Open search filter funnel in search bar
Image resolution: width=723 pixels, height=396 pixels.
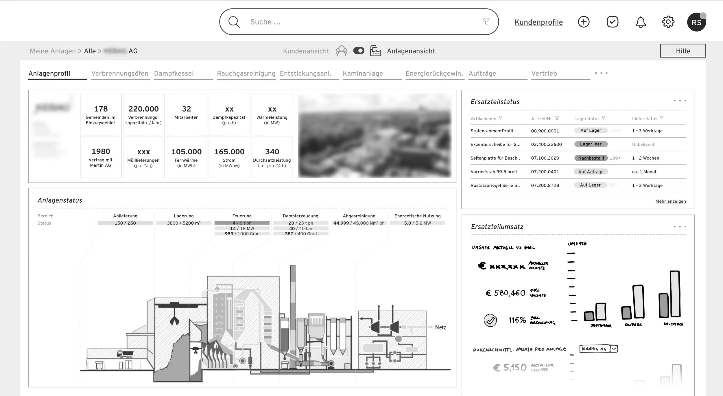click(486, 22)
